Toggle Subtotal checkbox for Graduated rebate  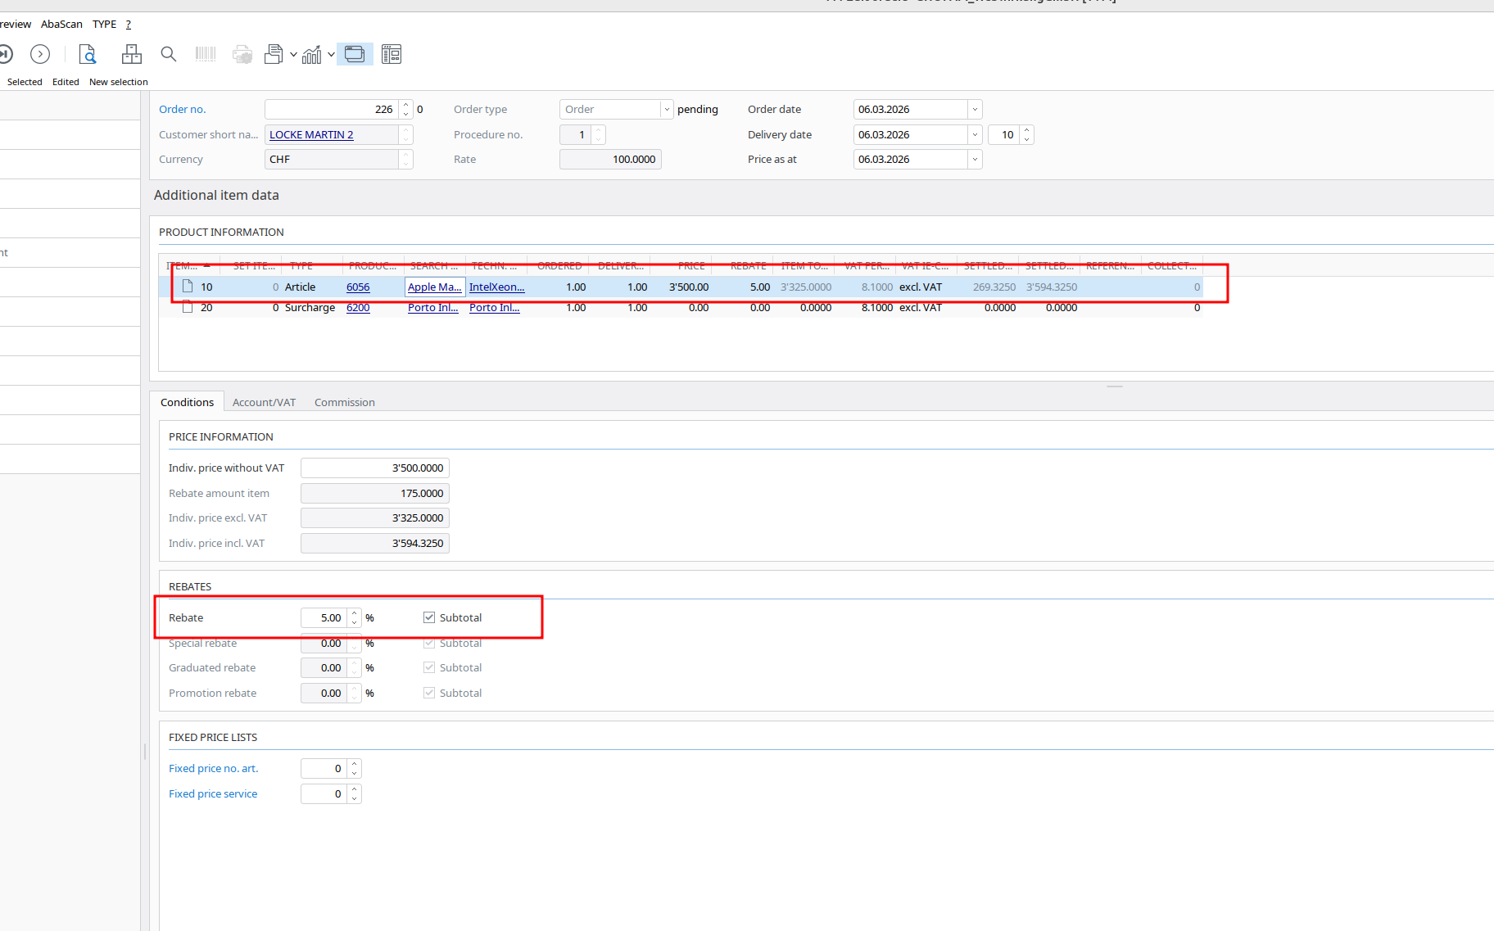pos(429,668)
